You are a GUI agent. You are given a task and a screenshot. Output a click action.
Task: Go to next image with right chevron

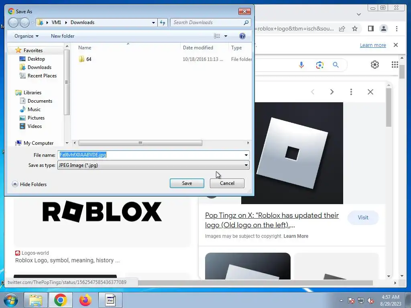click(332, 92)
